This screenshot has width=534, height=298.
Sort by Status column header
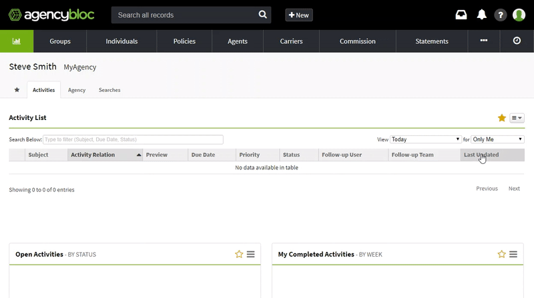tap(299, 155)
